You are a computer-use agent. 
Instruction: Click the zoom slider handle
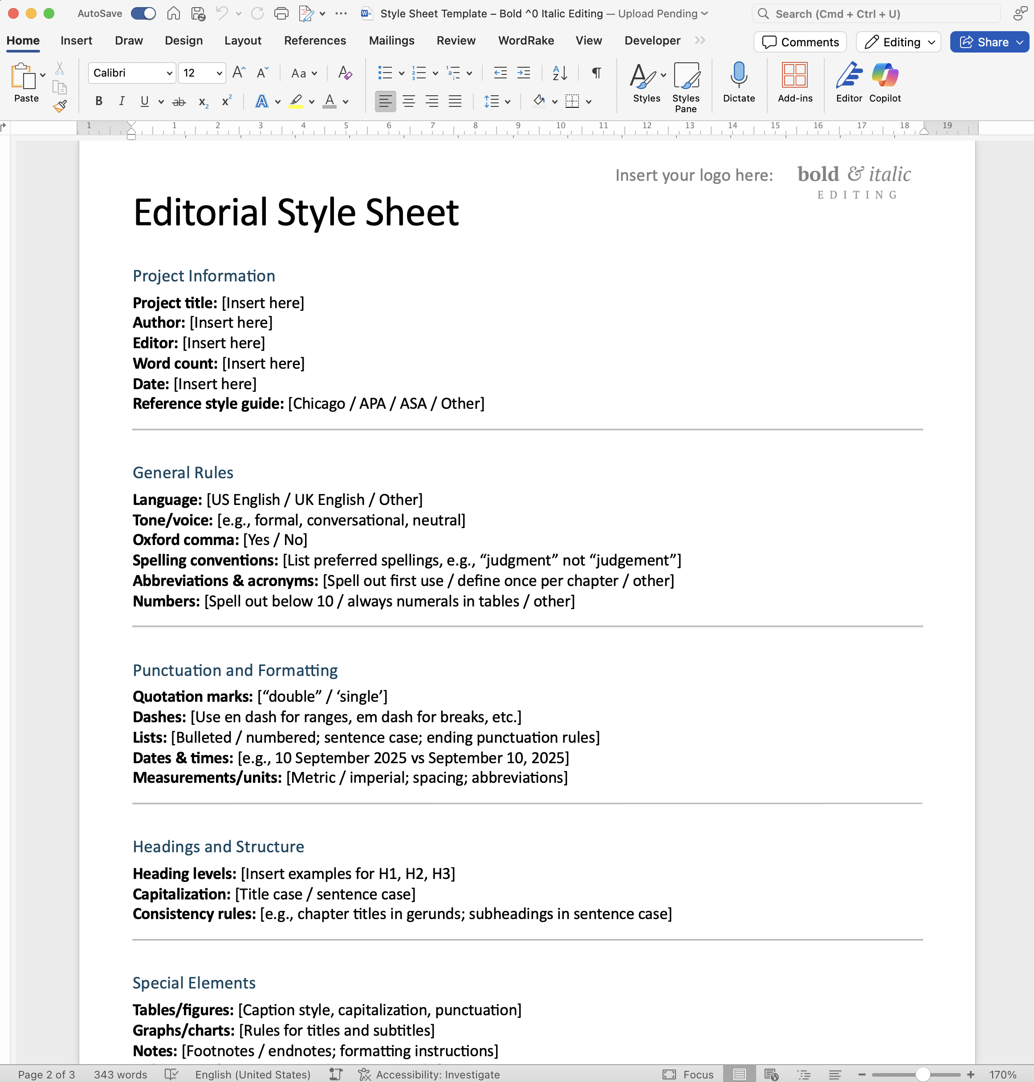922,1074
